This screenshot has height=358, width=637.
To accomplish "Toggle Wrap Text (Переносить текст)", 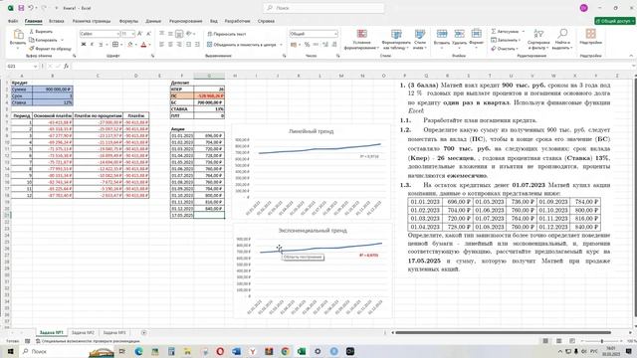I will click(x=227, y=34).
